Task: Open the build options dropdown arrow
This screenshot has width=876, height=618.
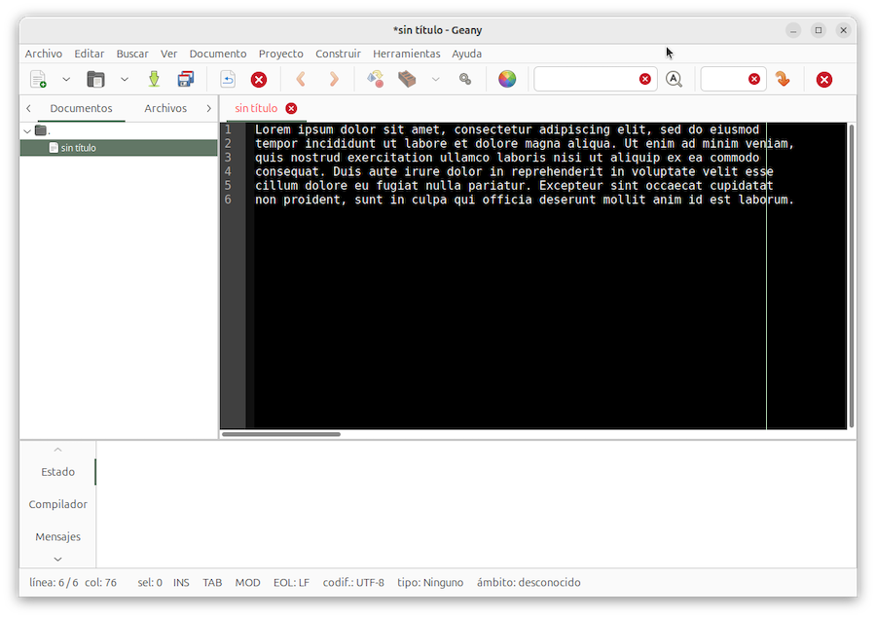Action: (x=435, y=80)
